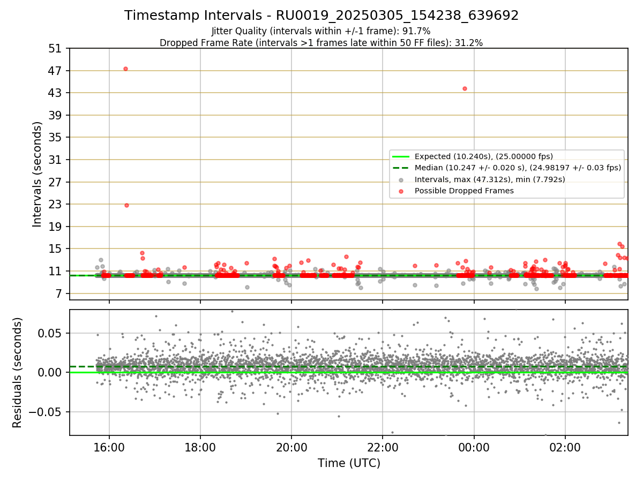Click the "02:00" x-axis tick label

(565, 447)
